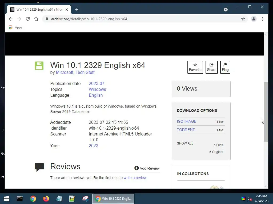Go to the browser Home page

click(36, 19)
